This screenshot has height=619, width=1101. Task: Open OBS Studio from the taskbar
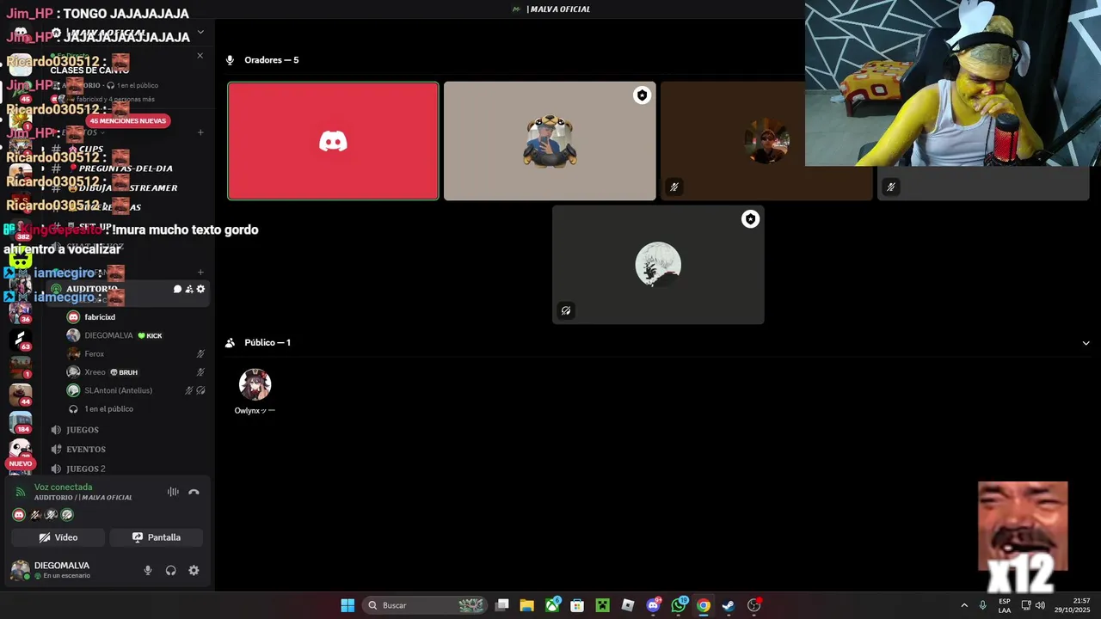click(754, 605)
